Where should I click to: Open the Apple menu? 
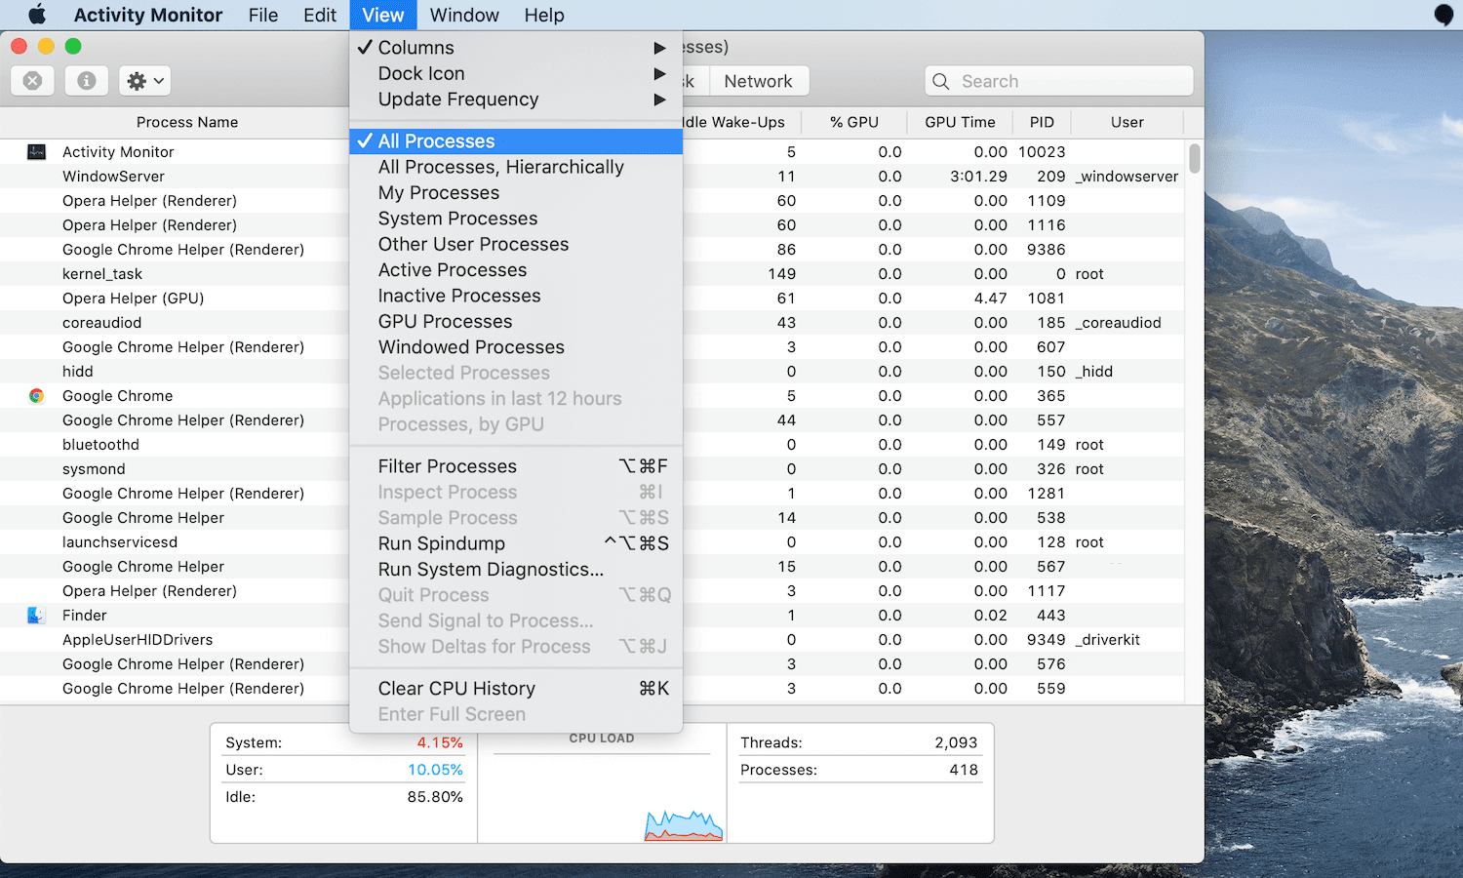click(37, 15)
